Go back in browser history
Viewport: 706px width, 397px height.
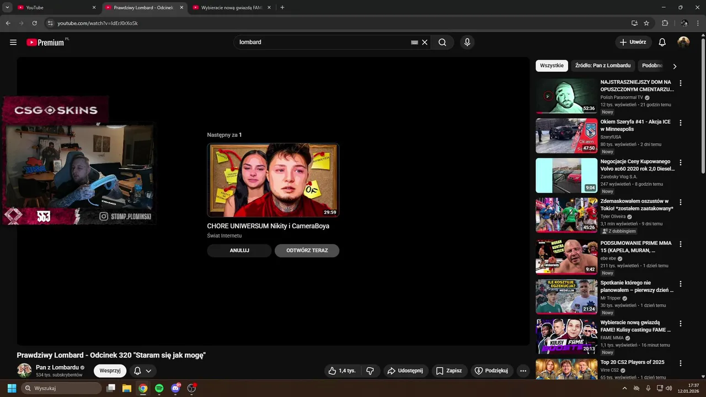pos(8,23)
